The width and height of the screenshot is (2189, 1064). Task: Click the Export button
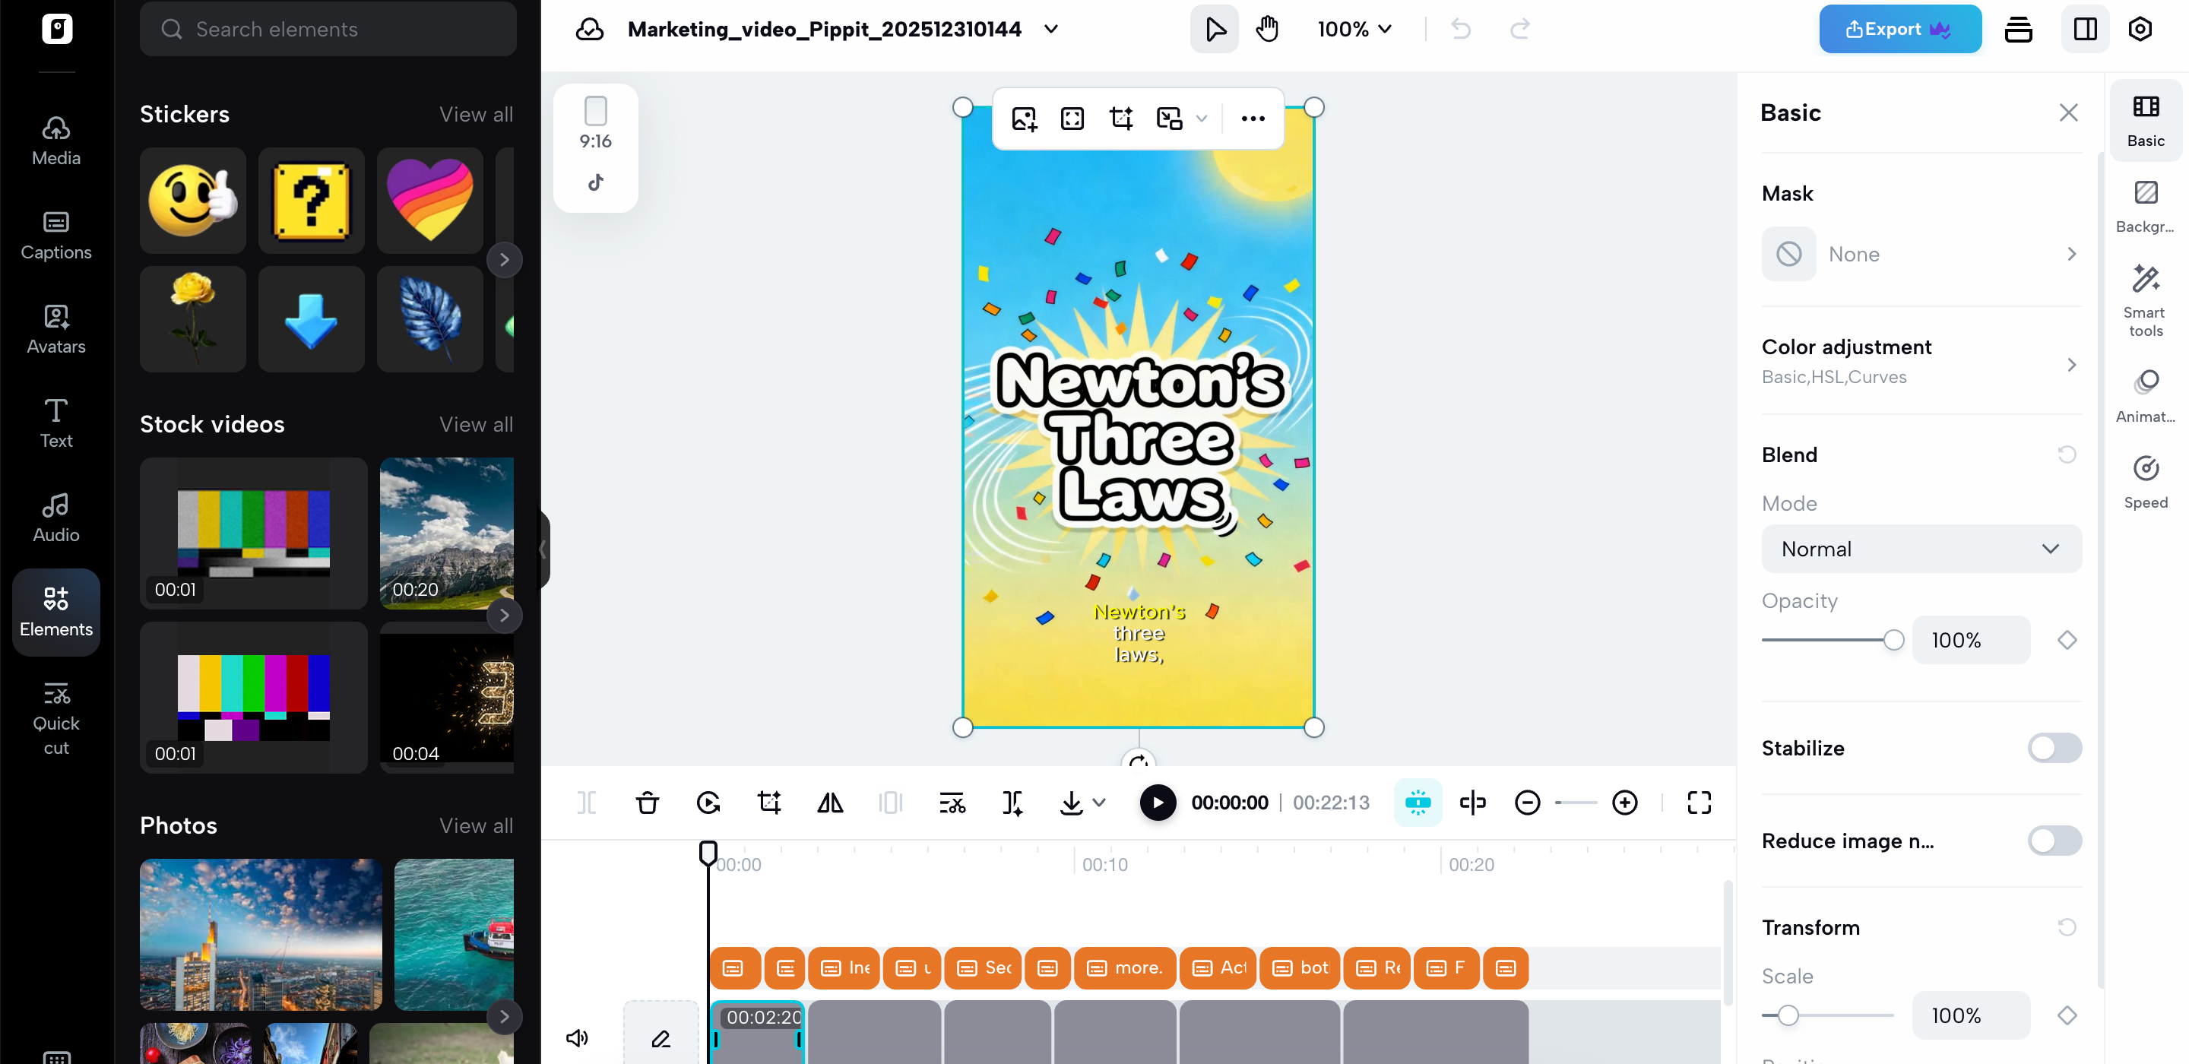[x=1900, y=28]
